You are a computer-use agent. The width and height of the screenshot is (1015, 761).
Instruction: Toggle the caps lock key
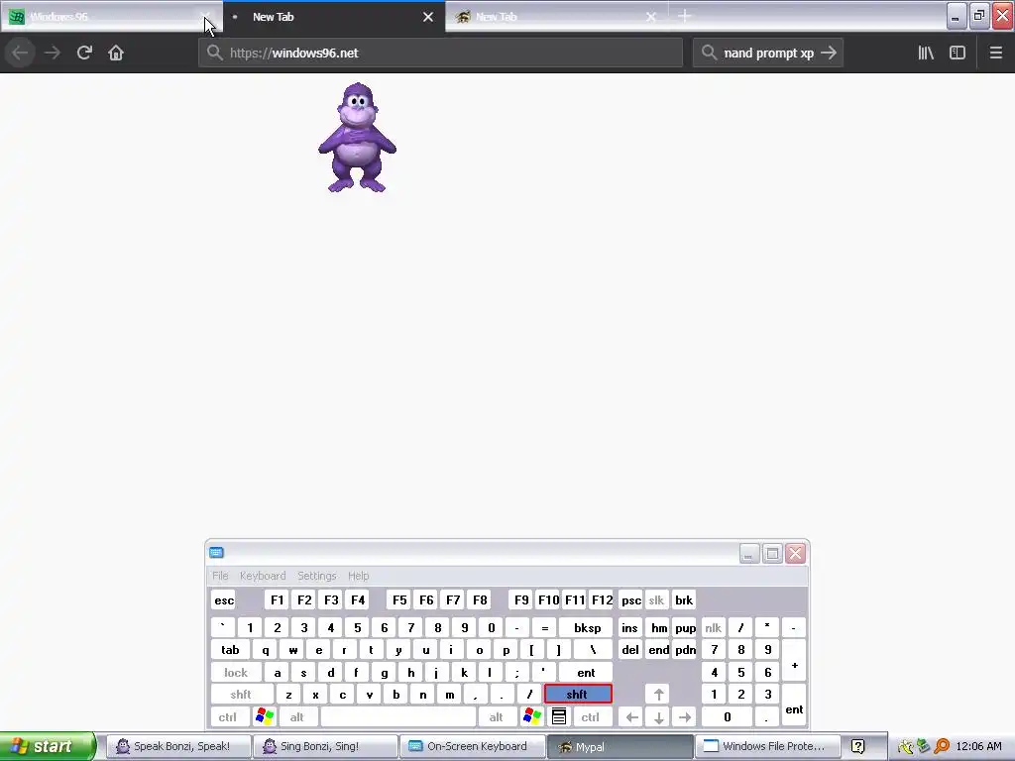(236, 673)
